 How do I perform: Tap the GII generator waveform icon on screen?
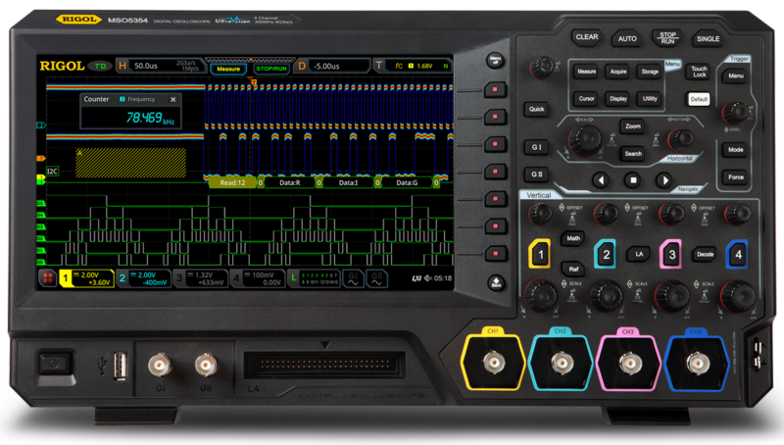tap(378, 279)
